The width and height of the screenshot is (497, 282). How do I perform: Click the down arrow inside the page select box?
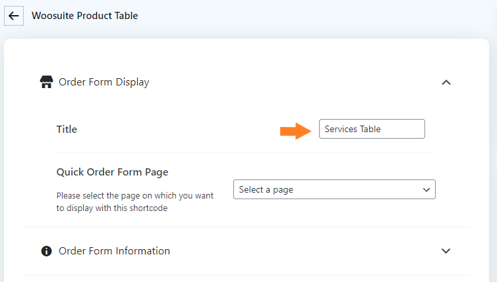tap(426, 190)
